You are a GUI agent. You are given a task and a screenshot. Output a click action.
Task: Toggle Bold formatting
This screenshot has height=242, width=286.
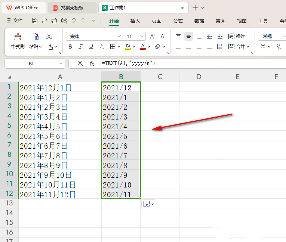(70, 47)
